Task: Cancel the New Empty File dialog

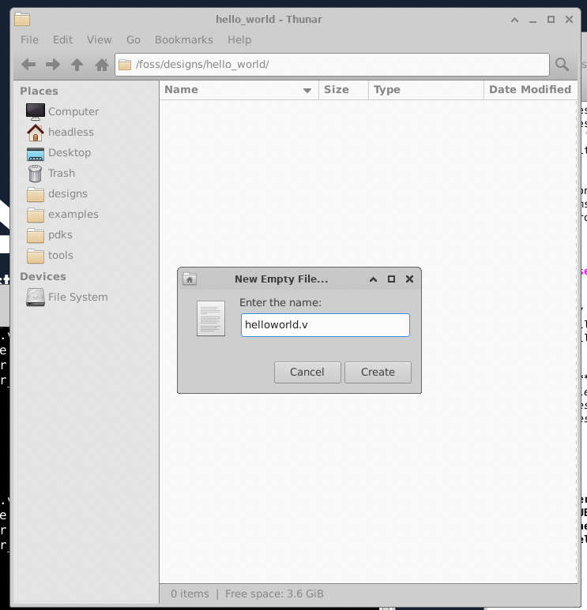Action: point(307,372)
